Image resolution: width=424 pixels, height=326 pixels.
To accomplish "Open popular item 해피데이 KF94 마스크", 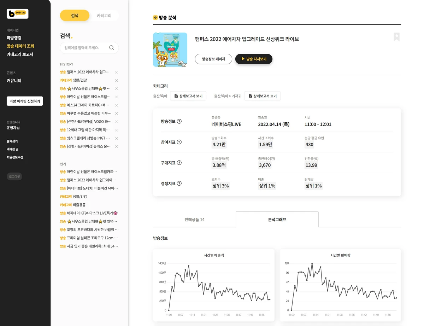I will [x=89, y=213].
